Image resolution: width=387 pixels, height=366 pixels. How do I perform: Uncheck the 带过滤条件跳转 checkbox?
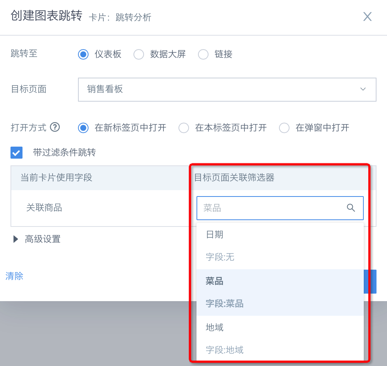(x=17, y=153)
